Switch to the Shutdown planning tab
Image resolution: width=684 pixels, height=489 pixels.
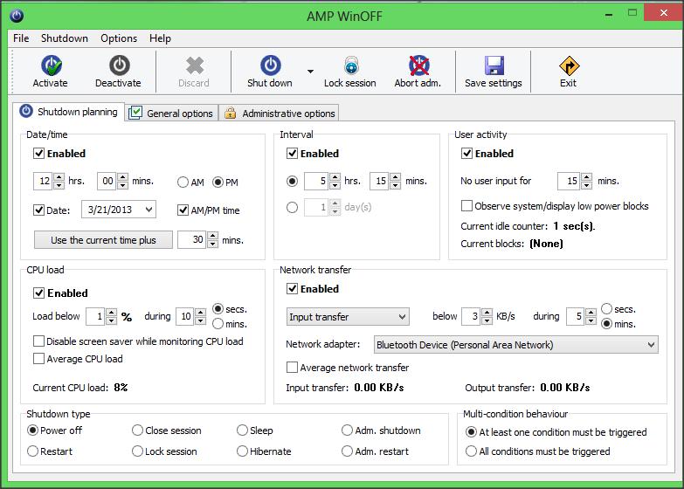click(68, 112)
